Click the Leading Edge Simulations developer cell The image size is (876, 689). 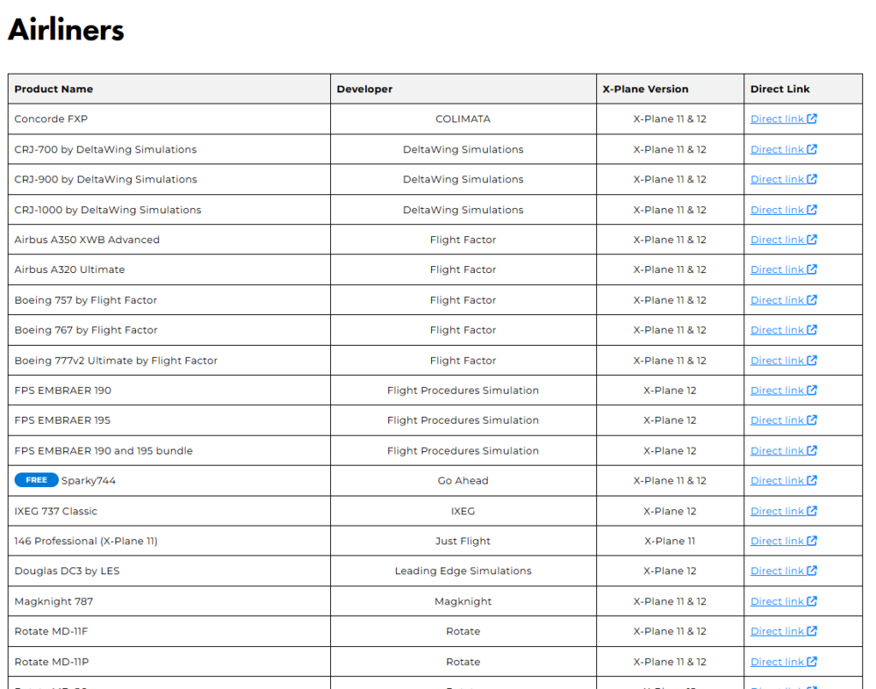463,571
